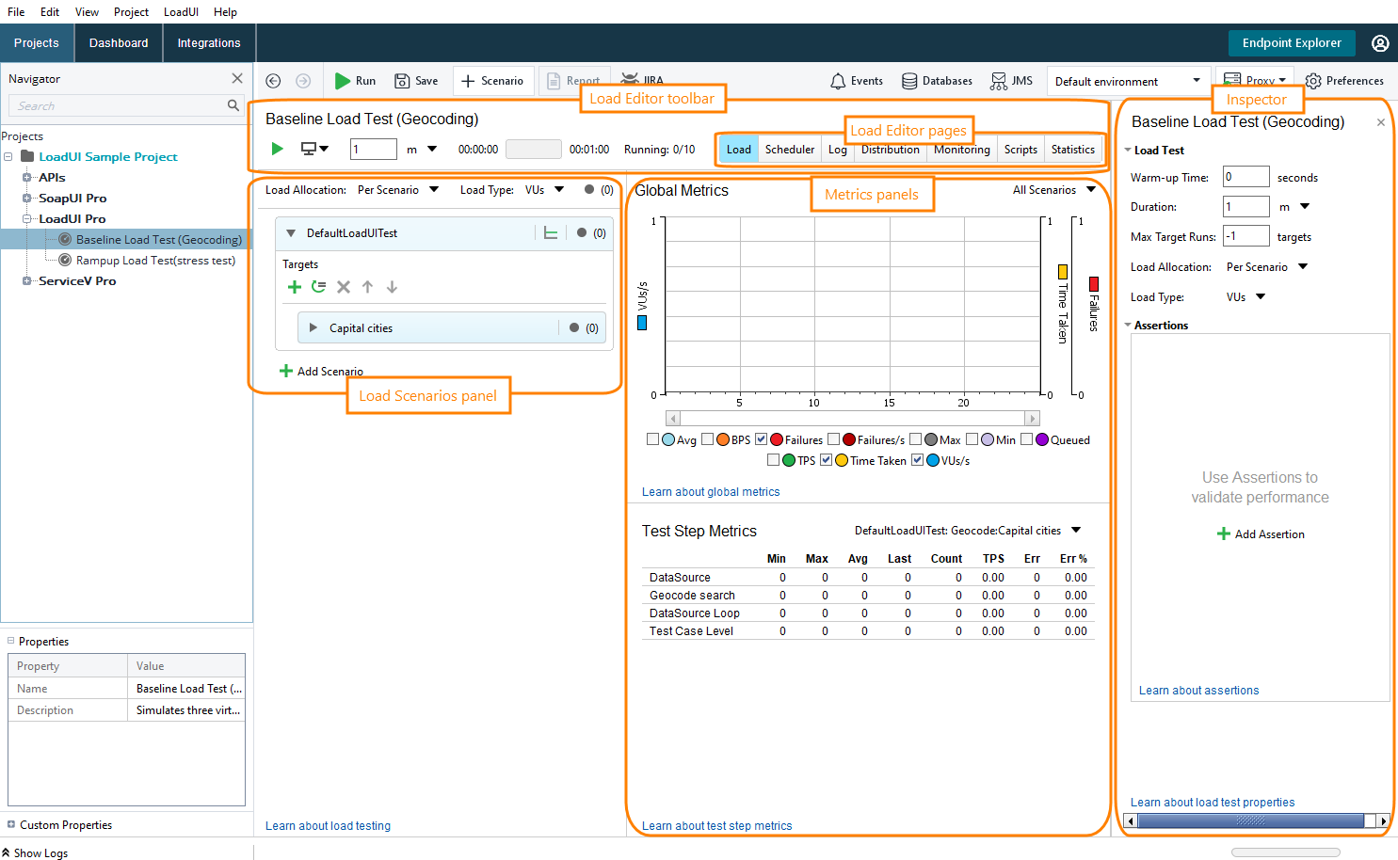The height and width of the screenshot is (860, 1398).
Task: Toggle the Avg metric checkbox
Action: click(x=653, y=439)
